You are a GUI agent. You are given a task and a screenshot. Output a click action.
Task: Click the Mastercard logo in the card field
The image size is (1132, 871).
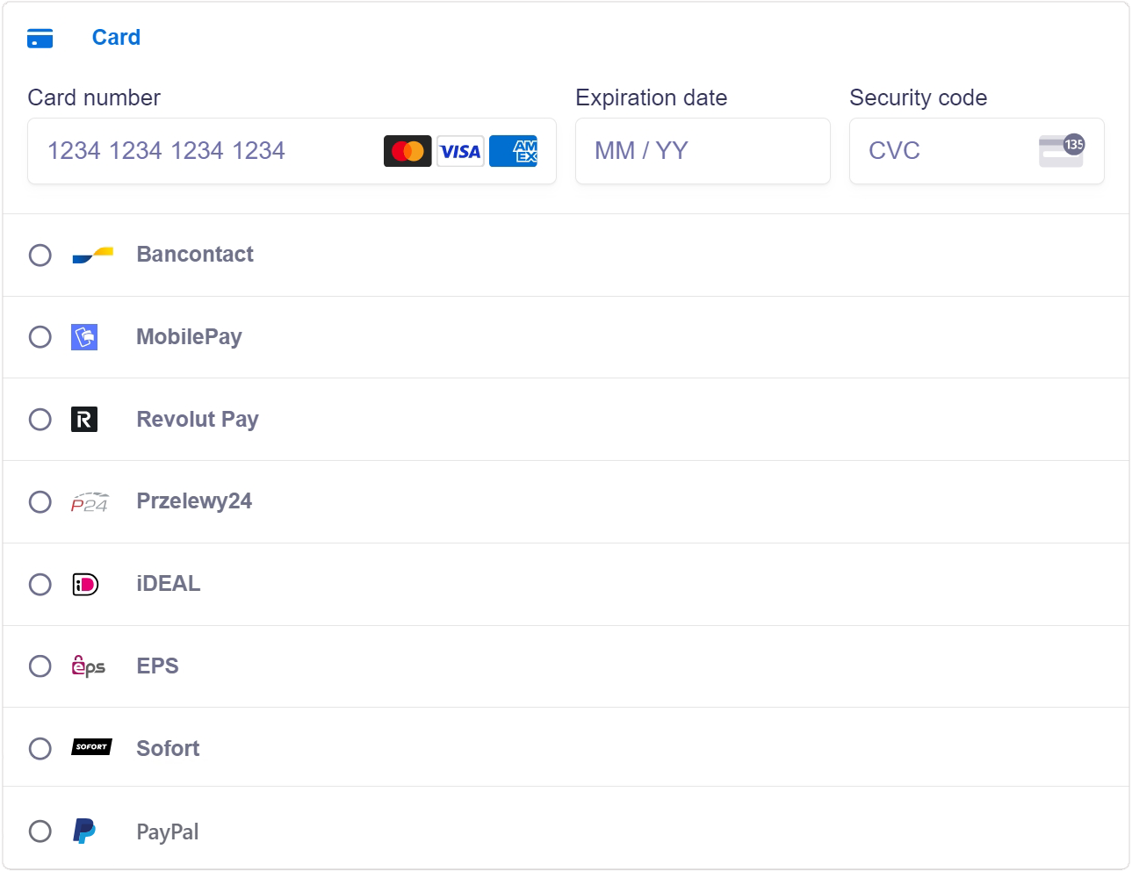(407, 151)
